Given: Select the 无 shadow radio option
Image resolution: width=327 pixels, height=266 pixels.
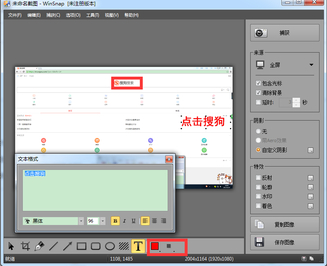Looking at the screenshot, I should click(259, 131).
